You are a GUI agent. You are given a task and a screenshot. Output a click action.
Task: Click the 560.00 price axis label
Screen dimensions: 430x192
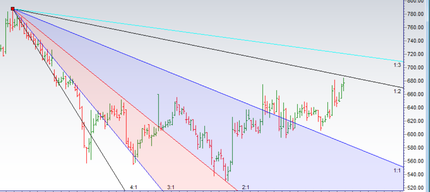point(416,161)
